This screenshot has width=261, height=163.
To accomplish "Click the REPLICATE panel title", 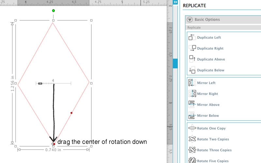I will 194,6.
